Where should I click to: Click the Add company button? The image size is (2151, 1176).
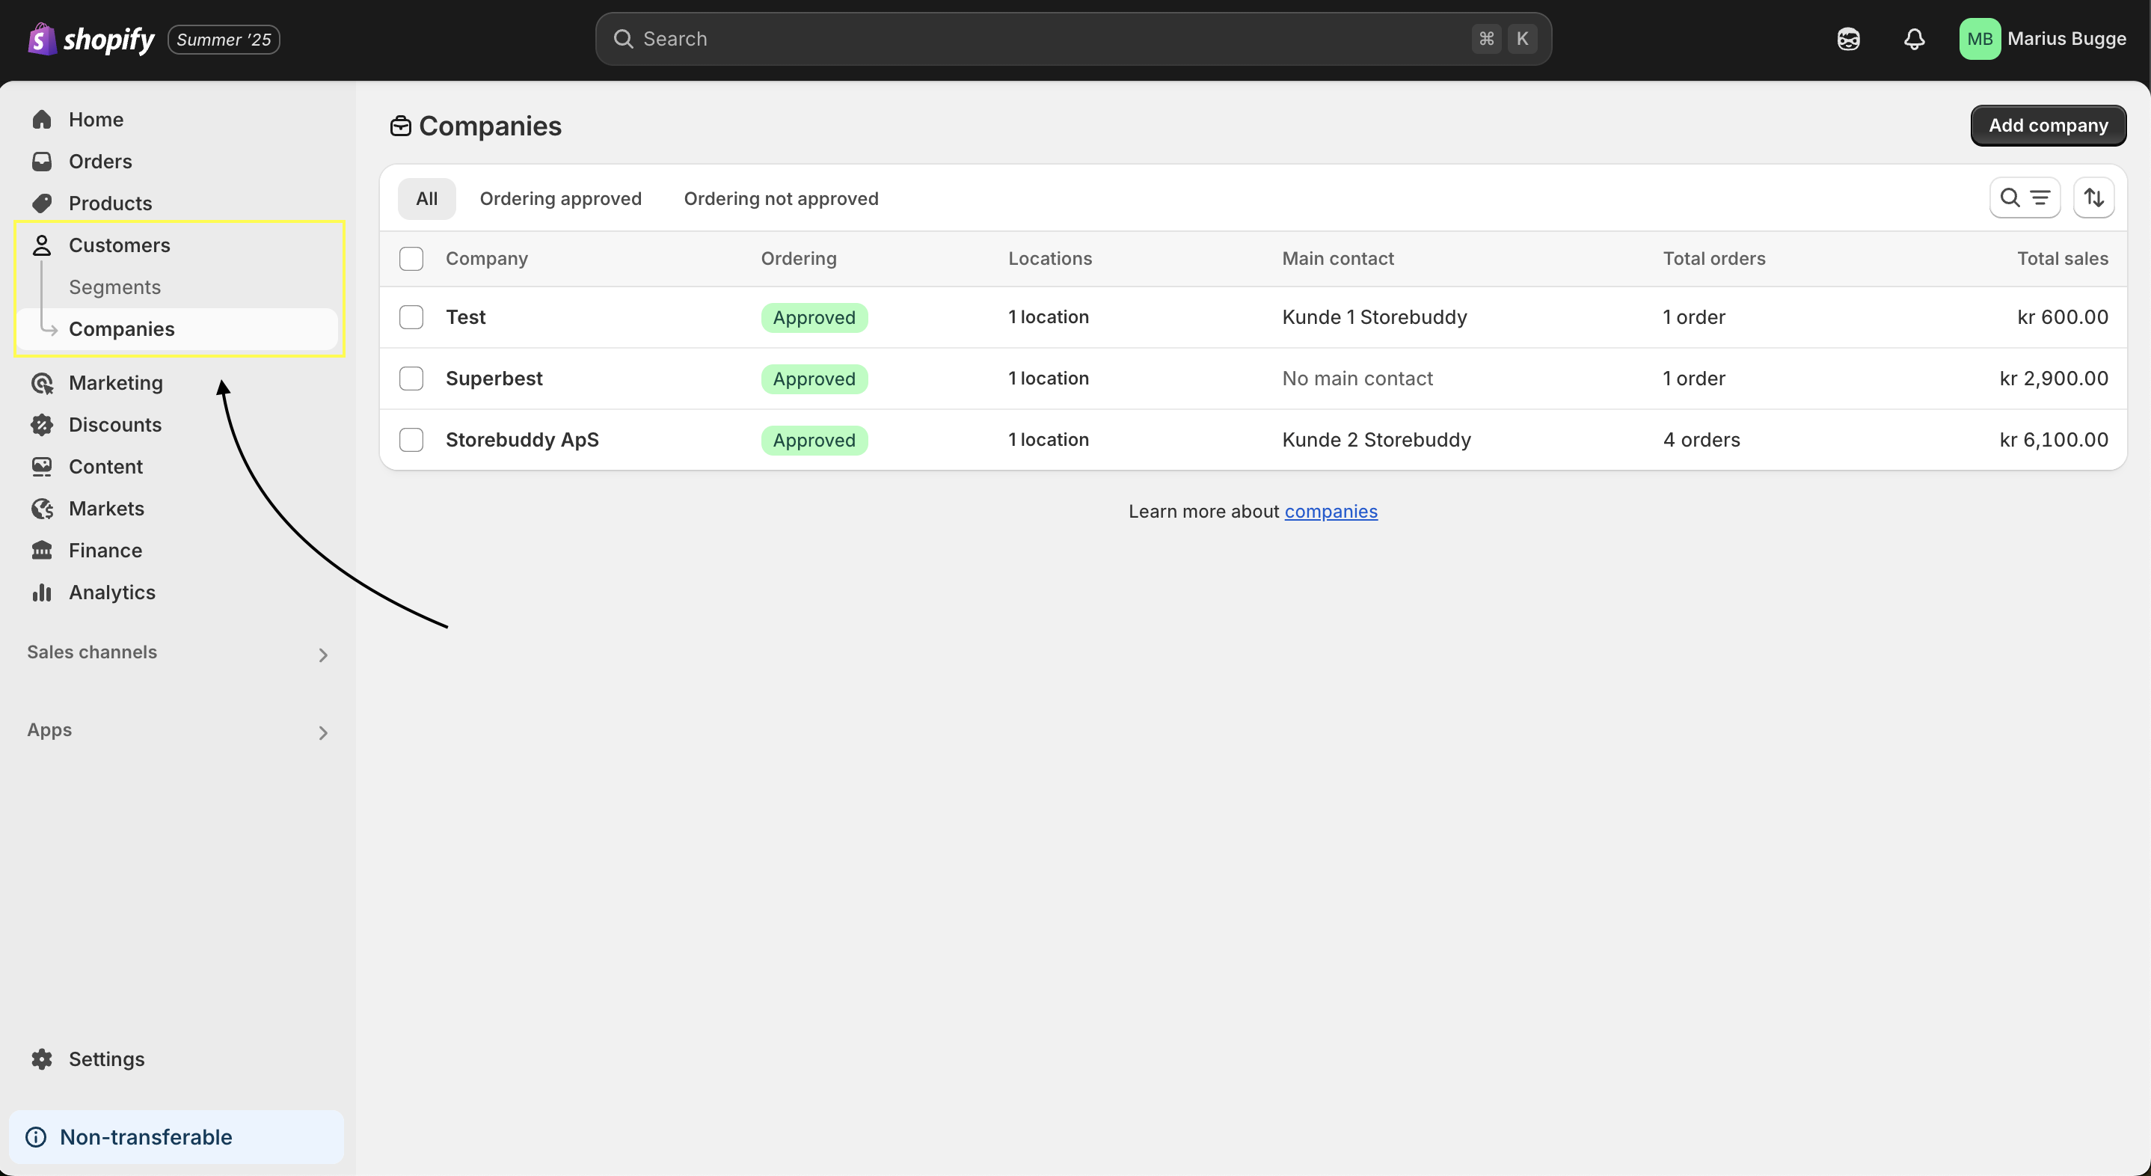(2048, 125)
